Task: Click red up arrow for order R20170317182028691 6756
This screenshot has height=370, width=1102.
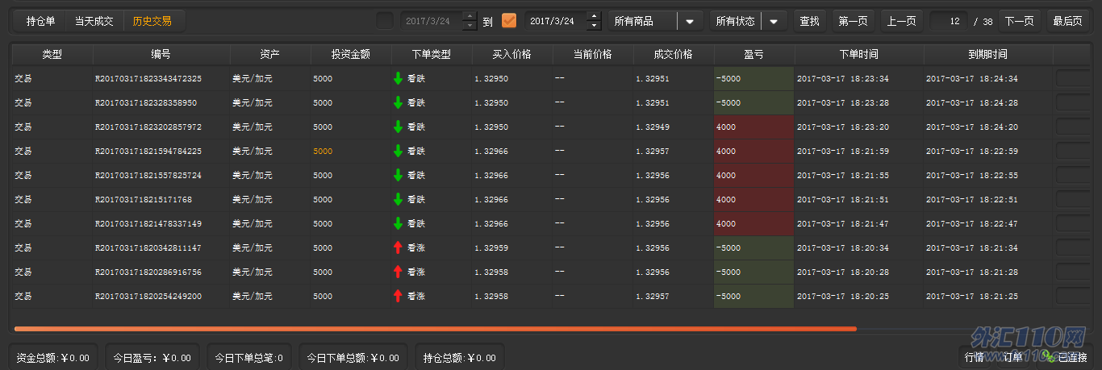Action: pos(398,272)
